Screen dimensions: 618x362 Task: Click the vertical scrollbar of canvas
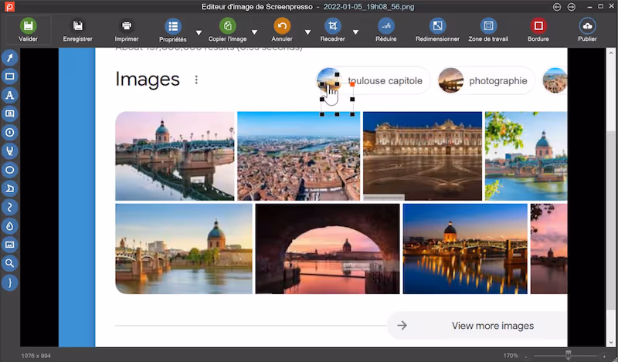pos(610,198)
